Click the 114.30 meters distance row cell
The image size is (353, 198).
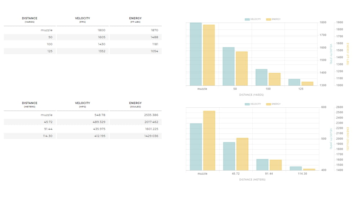[x=30, y=136]
